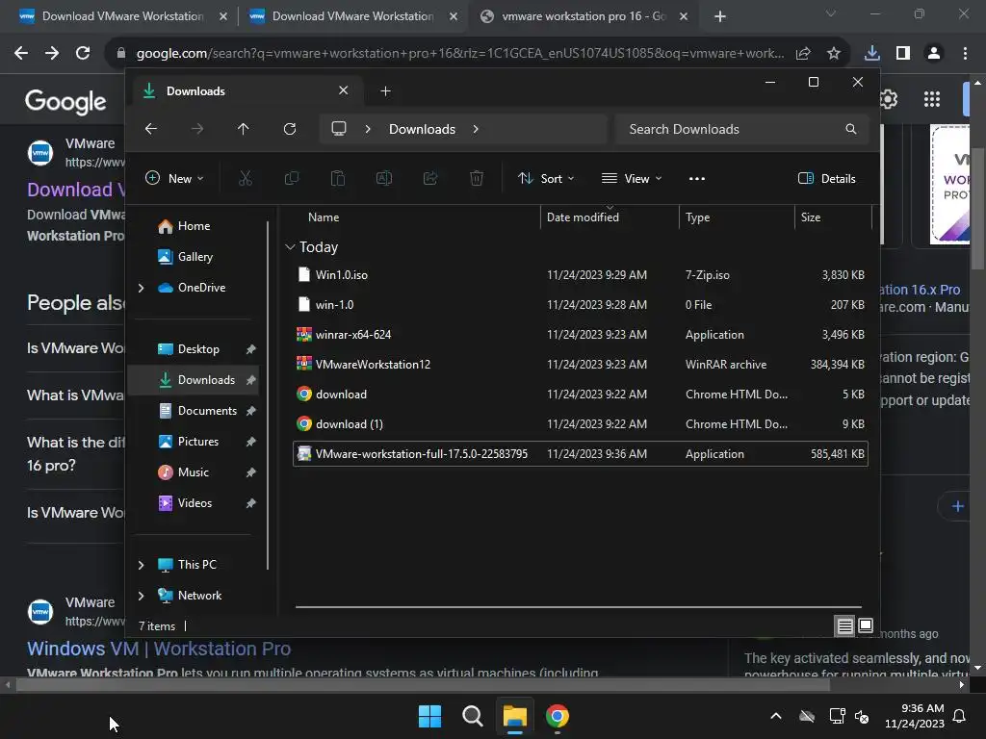Viewport: 986px width, 739px height.
Task: Go back in File Explorer
Action: (151, 129)
